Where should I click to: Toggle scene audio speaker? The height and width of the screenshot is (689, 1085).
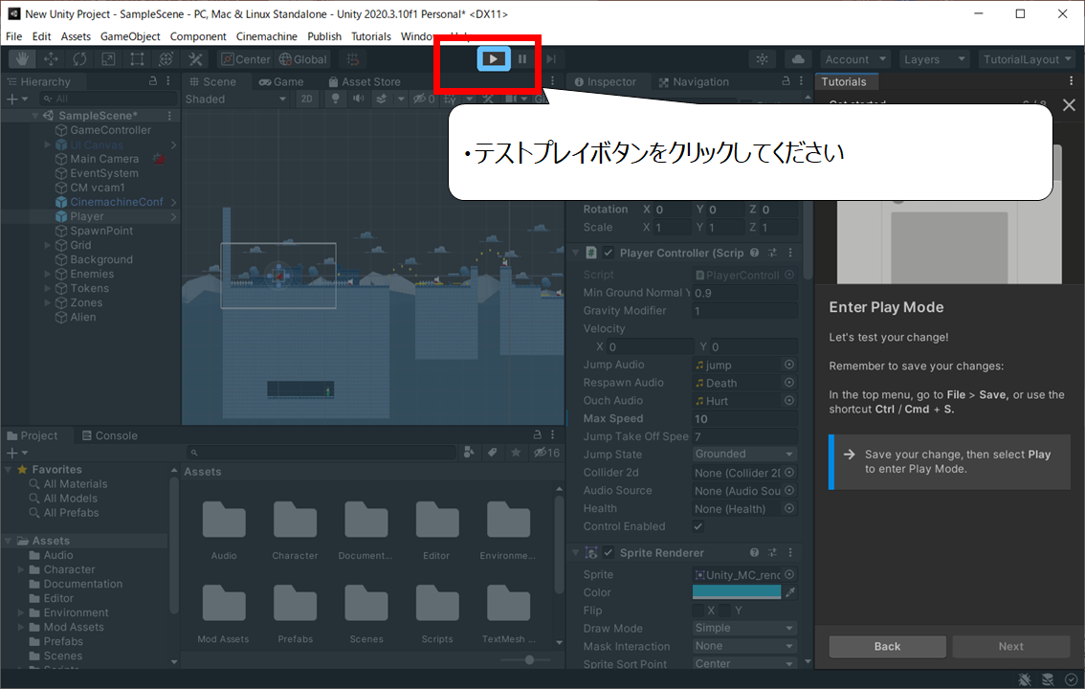359,99
